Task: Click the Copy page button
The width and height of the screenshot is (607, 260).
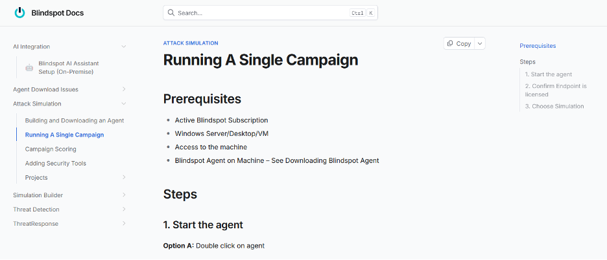Action: click(459, 43)
